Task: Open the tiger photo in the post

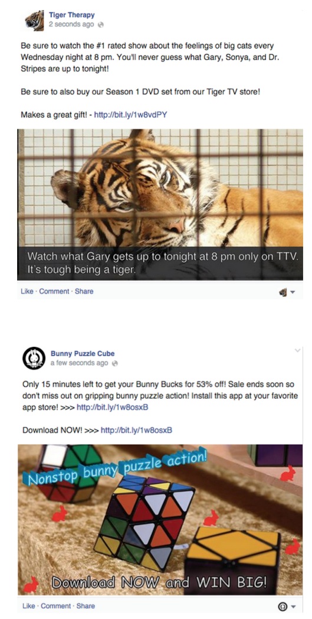Action: tap(160, 204)
